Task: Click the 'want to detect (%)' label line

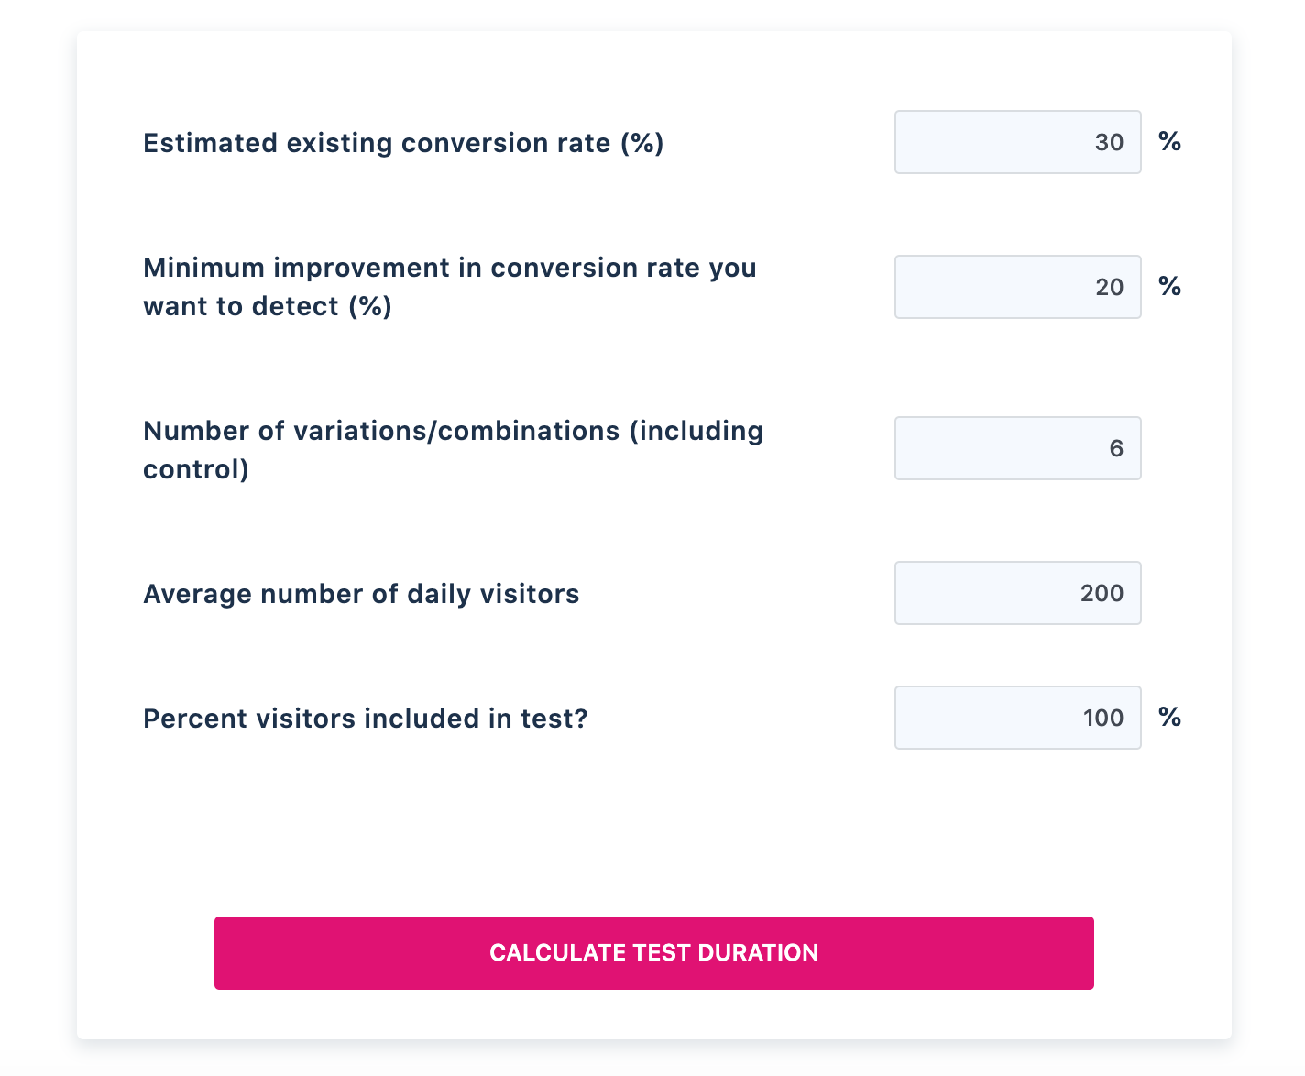Action: point(268,306)
